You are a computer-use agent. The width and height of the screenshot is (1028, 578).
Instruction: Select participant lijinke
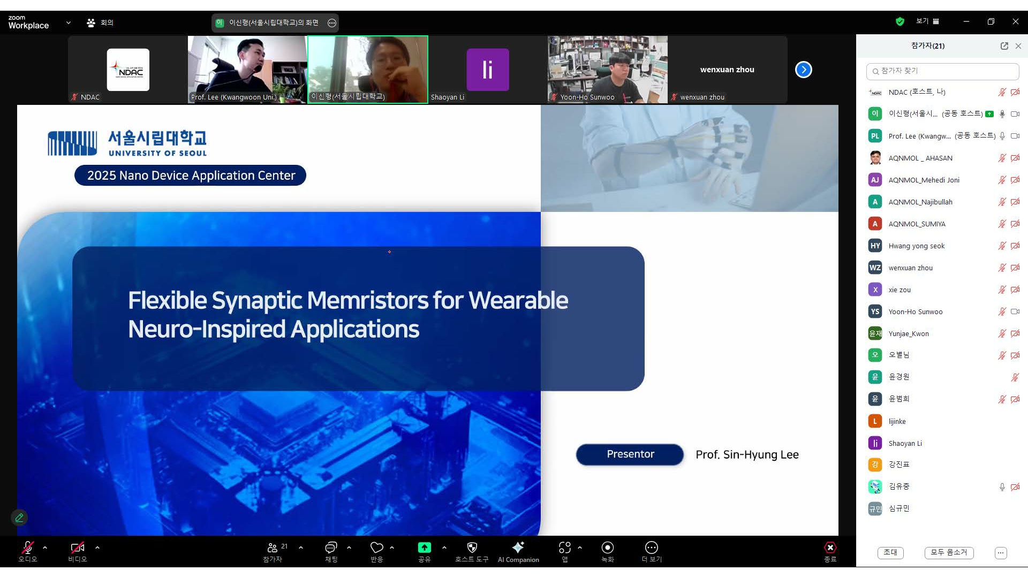click(942, 421)
